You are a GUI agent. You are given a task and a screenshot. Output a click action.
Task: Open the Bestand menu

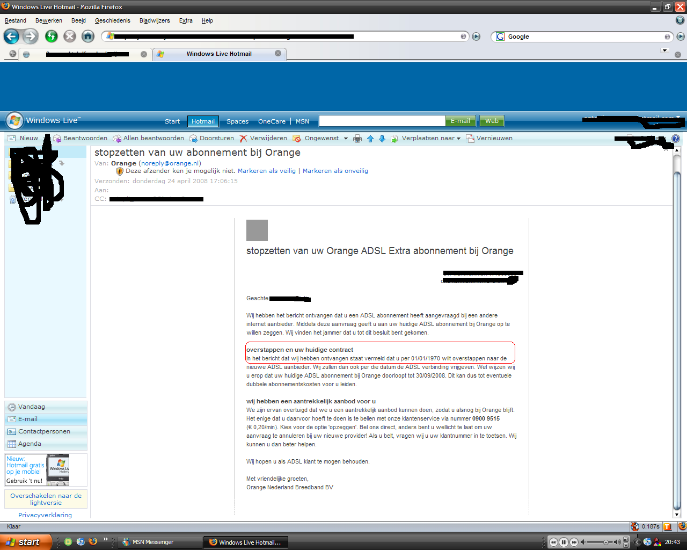(16, 20)
